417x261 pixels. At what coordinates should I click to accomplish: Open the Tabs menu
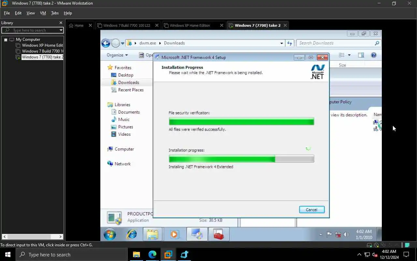click(x=55, y=13)
